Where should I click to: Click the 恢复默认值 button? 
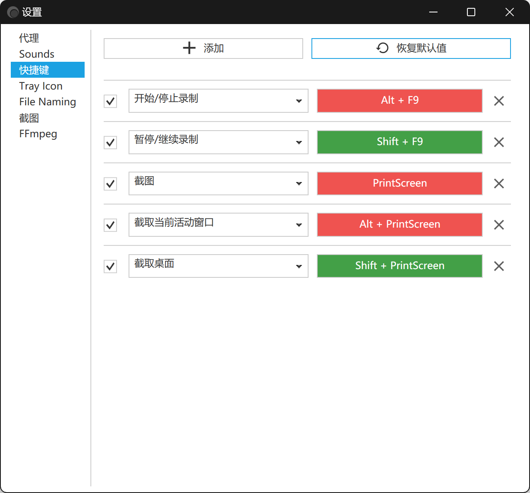click(x=411, y=49)
